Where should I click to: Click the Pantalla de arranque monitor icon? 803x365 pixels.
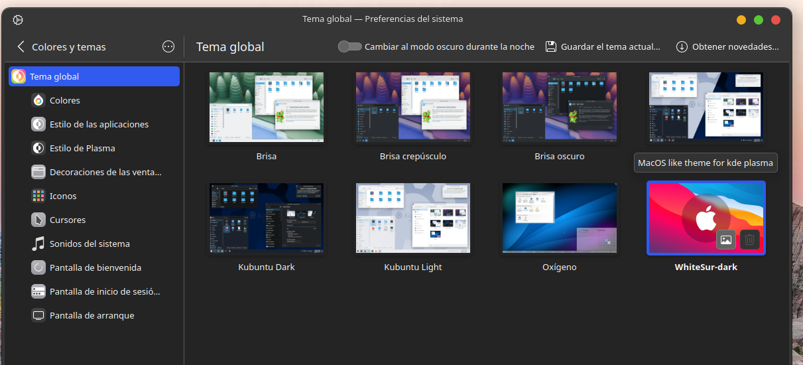38,315
